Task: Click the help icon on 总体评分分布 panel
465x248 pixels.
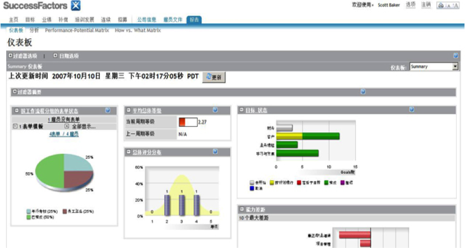Action: 215,151
